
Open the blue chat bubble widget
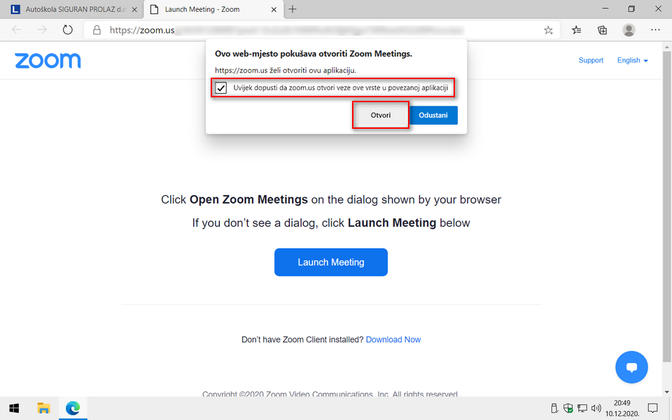click(x=631, y=367)
